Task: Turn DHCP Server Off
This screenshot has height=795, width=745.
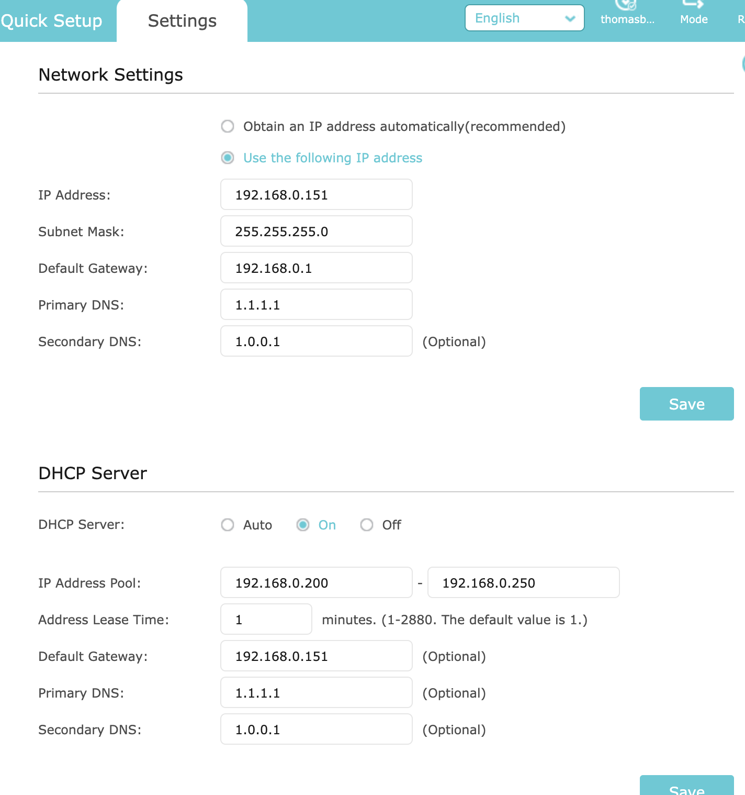Action: click(x=367, y=525)
